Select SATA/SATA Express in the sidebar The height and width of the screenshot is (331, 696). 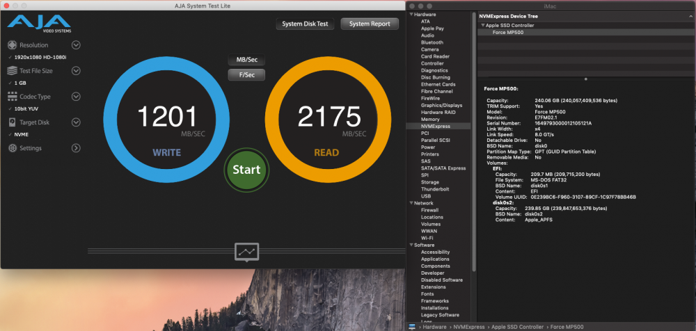tap(443, 168)
